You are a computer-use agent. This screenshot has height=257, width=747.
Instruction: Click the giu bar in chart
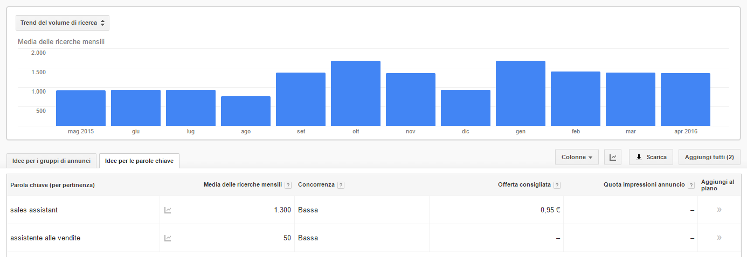(x=136, y=108)
